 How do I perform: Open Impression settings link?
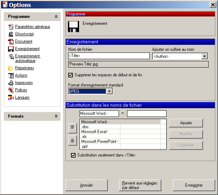[24, 83]
